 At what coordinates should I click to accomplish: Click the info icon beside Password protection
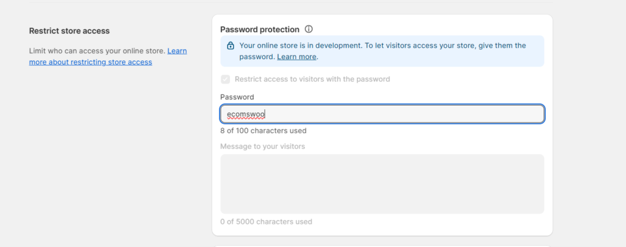tap(309, 29)
